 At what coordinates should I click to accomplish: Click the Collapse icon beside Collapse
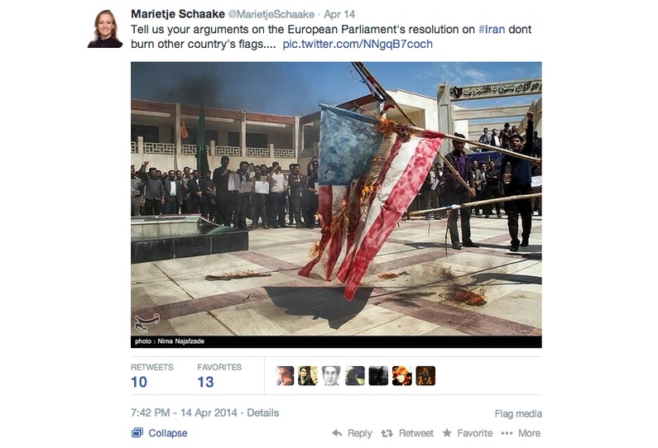pos(137,433)
